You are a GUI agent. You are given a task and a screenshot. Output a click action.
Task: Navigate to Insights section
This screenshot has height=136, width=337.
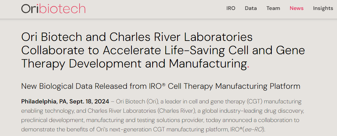pyautogui.click(x=323, y=8)
